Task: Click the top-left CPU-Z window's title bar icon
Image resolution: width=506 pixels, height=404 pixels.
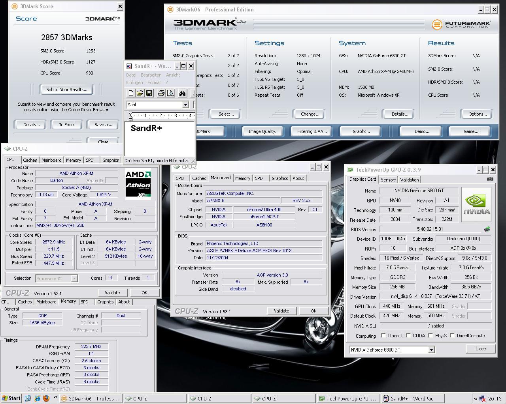Action: pyautogui.click(x=7, y=149)
